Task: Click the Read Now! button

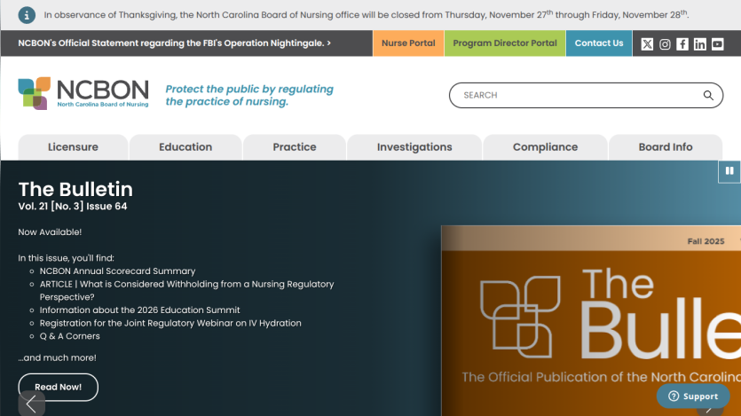Action: [x=59, y=388]
